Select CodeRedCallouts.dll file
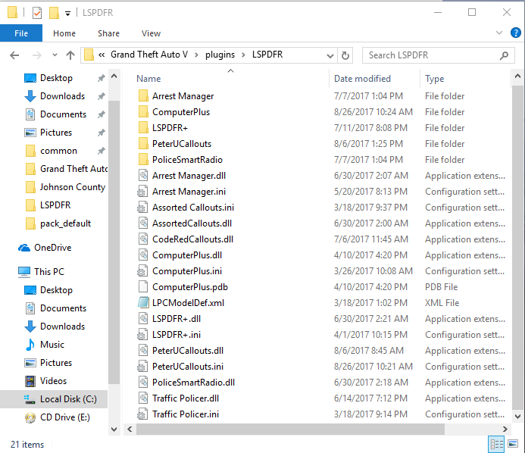Viewport: 525px width, 453px height. (x=192, y=239)
